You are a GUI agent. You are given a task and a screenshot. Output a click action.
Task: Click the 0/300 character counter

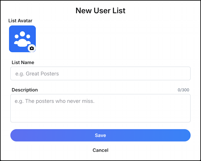pos(183,90)
